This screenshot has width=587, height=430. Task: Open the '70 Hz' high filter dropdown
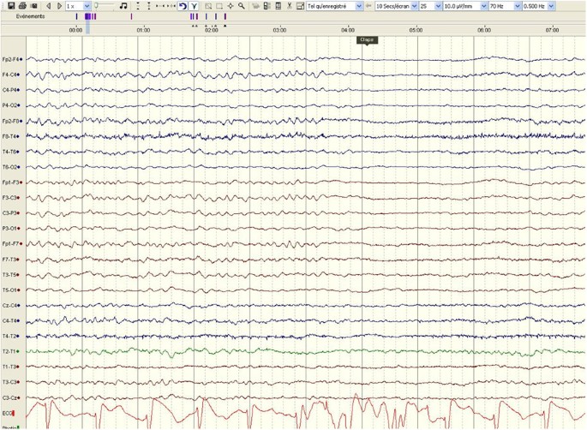pos(505,6)
